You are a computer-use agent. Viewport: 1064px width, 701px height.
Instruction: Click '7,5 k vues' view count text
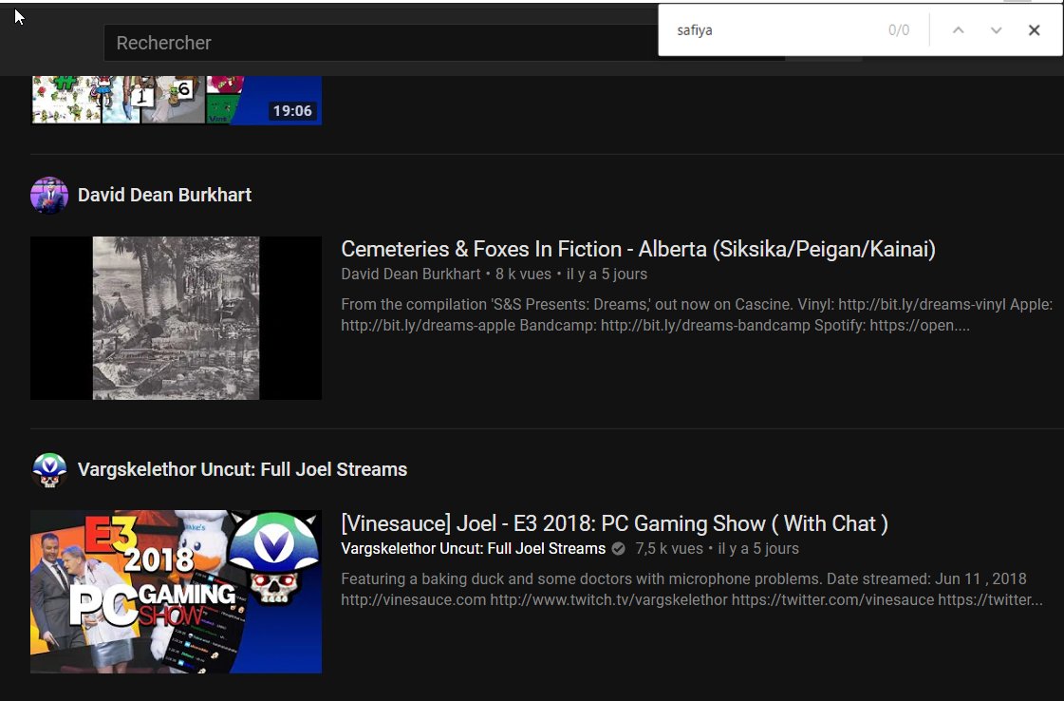669,548
